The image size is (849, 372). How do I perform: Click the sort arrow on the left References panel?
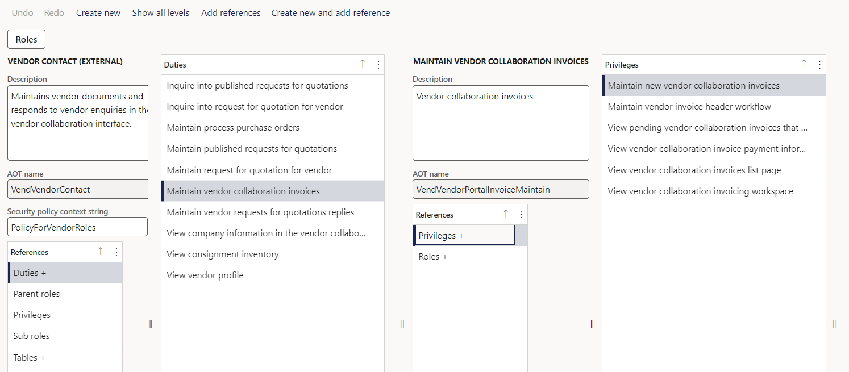click(x=101, y=250)
